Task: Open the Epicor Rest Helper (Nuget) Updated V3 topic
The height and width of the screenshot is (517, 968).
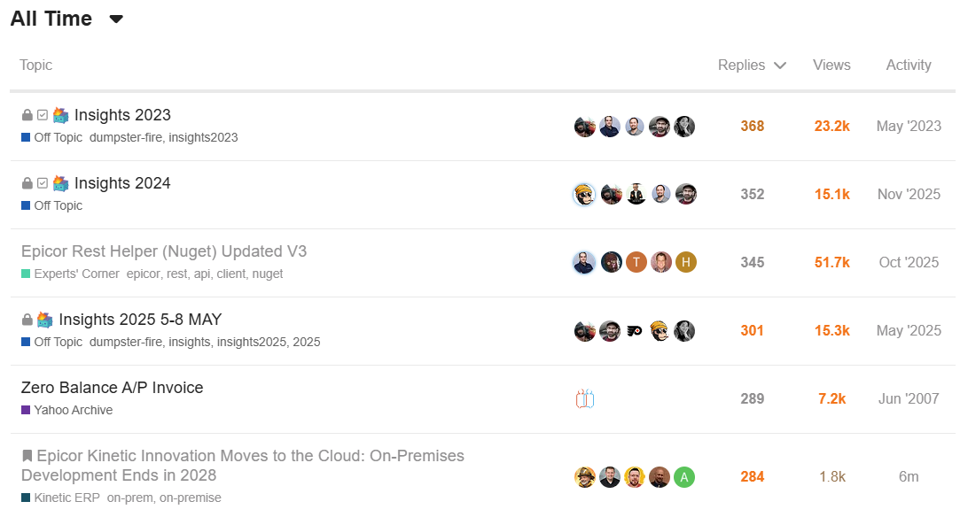Action: (164, 251)
